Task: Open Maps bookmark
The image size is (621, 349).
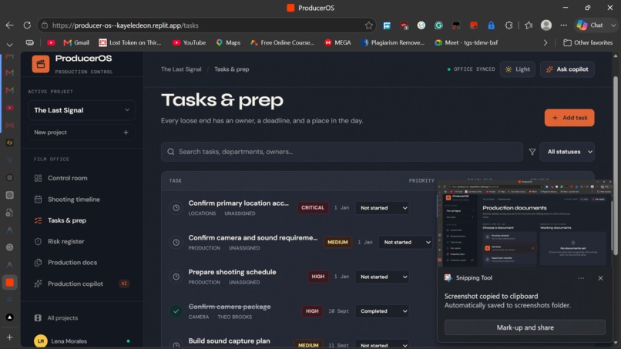Action: pyautogui.click(x=228, y=42)
